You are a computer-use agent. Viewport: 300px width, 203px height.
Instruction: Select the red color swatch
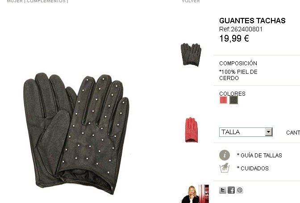coord(223,100)
